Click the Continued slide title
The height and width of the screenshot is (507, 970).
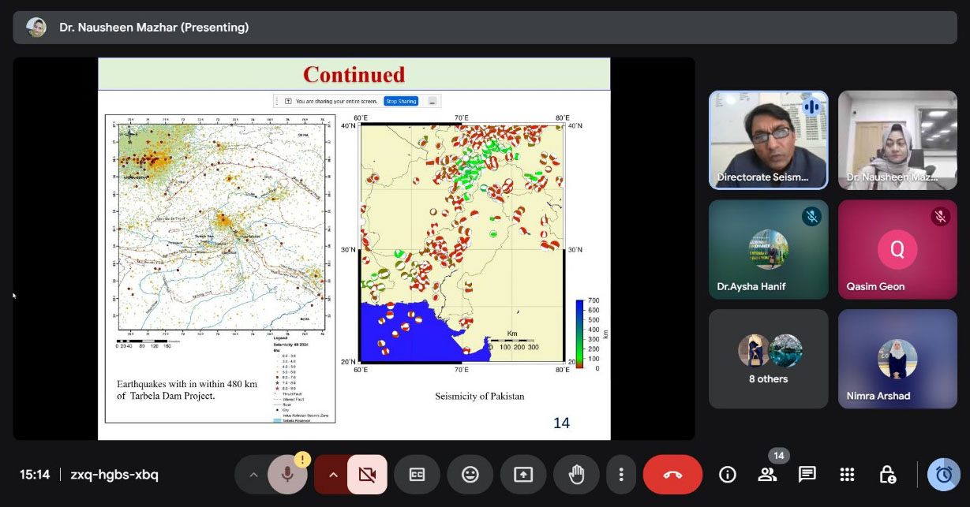coord(354,74)
